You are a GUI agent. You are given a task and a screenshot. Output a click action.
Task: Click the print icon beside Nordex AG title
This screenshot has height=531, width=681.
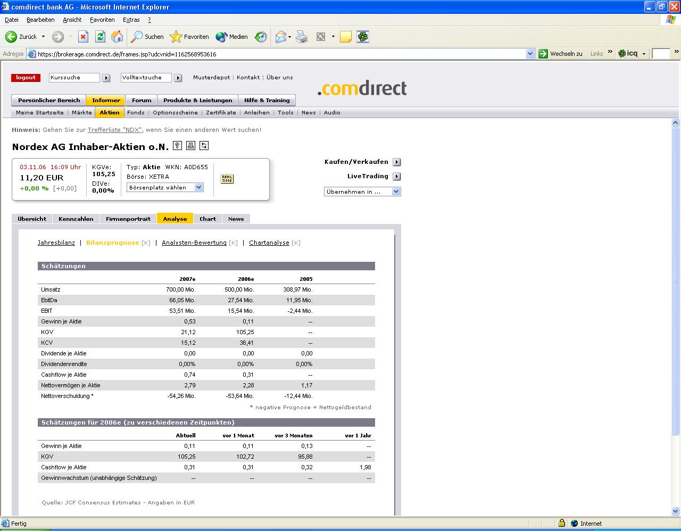pyautogui.click(x=190, y=146)
